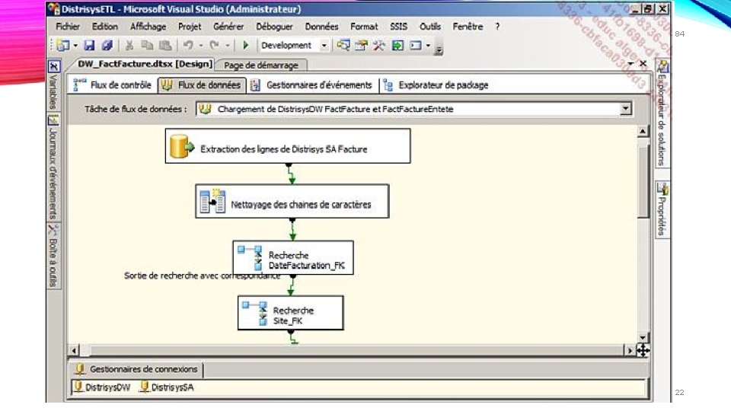Click the Other Windows icon on the toolbar

click(416, 45)
